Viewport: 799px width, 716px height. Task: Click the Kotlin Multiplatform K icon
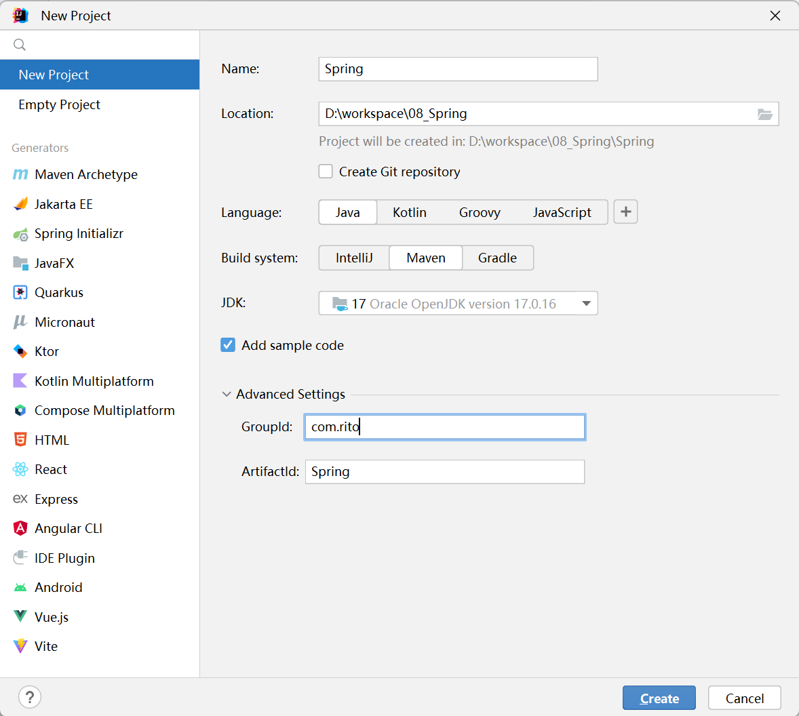tap(20, 381)
